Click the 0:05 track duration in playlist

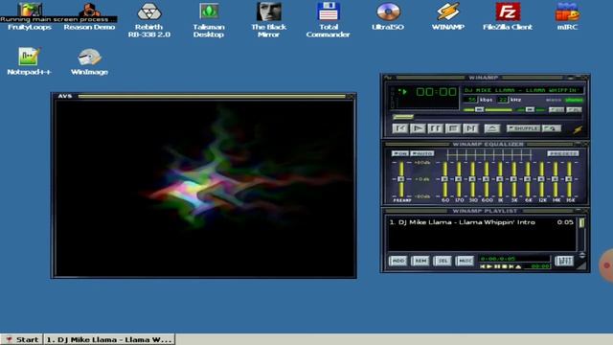pyautogui.click(x=565, y=222)
